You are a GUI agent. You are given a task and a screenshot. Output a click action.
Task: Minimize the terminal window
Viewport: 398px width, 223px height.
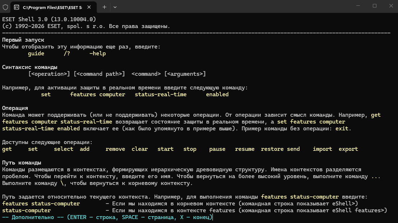358,6
